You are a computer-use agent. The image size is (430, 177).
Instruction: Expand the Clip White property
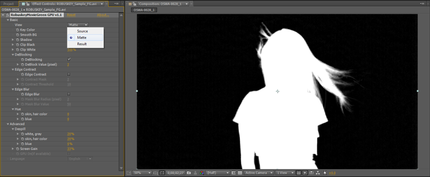[x=13, y=50]
